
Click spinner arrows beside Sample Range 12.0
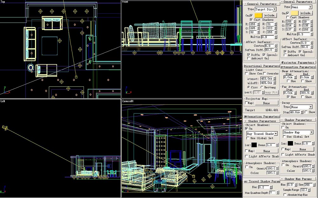[309, 190]
